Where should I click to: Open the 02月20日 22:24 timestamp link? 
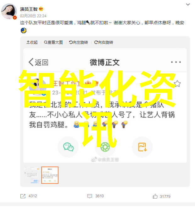33,16
